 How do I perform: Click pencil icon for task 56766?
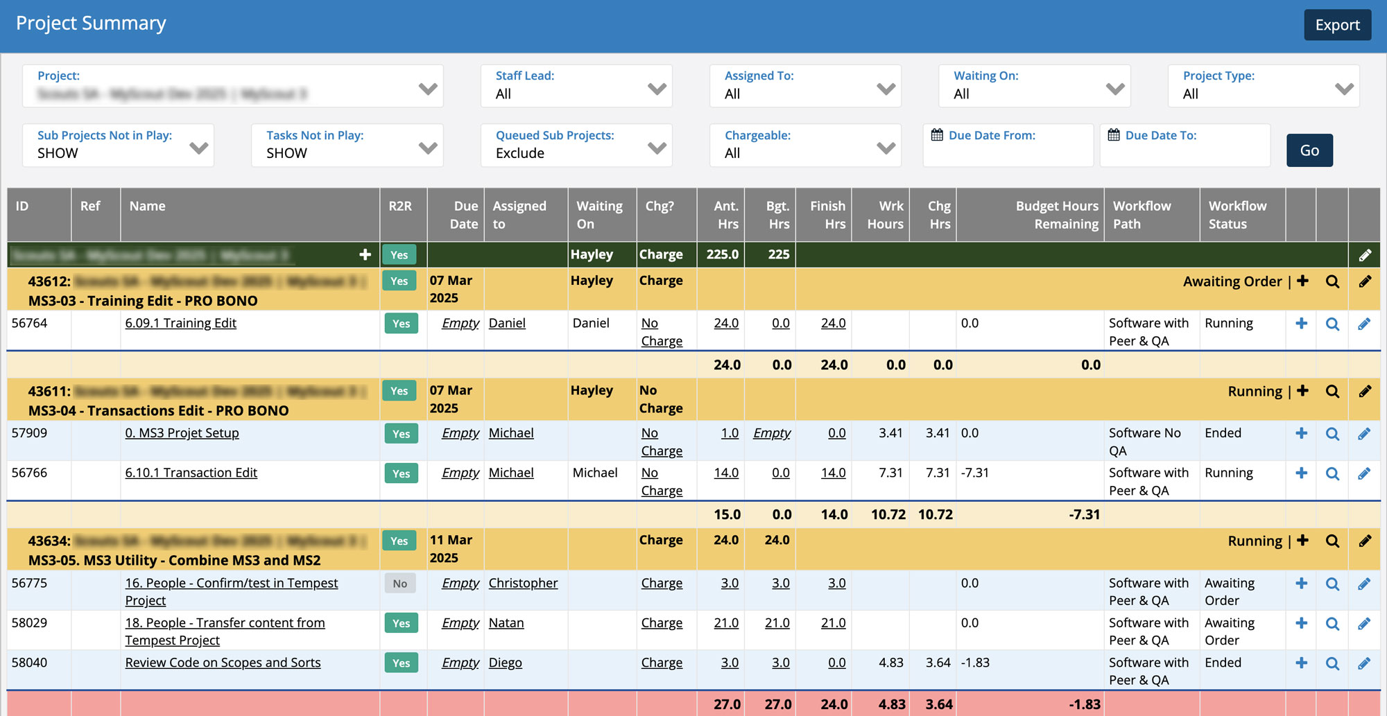1363,473
